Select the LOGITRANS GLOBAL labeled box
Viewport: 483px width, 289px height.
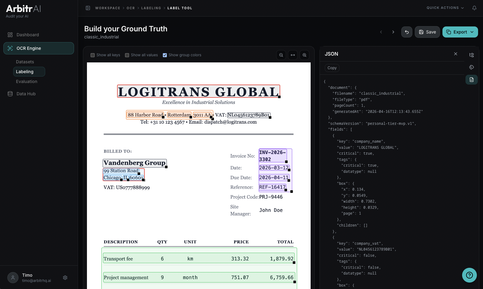click(198, 91)
